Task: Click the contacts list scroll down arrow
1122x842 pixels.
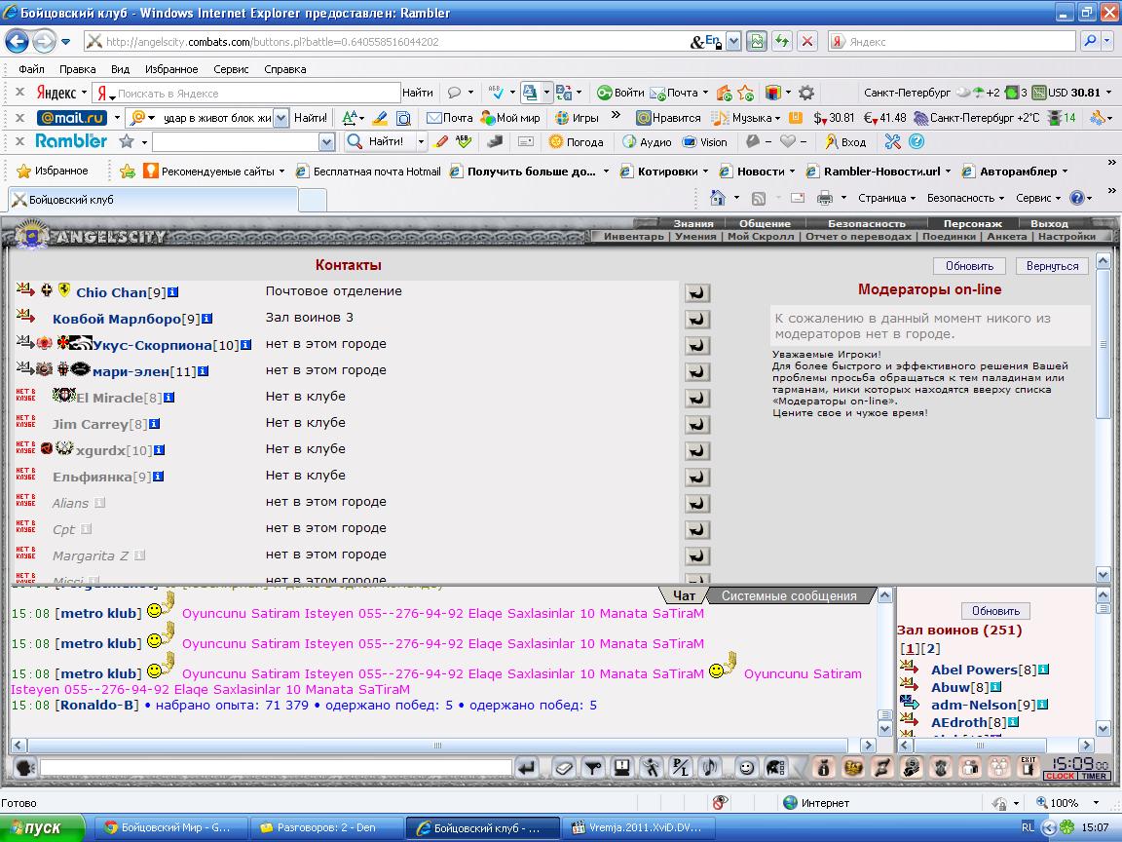Action: point(1103,574)
